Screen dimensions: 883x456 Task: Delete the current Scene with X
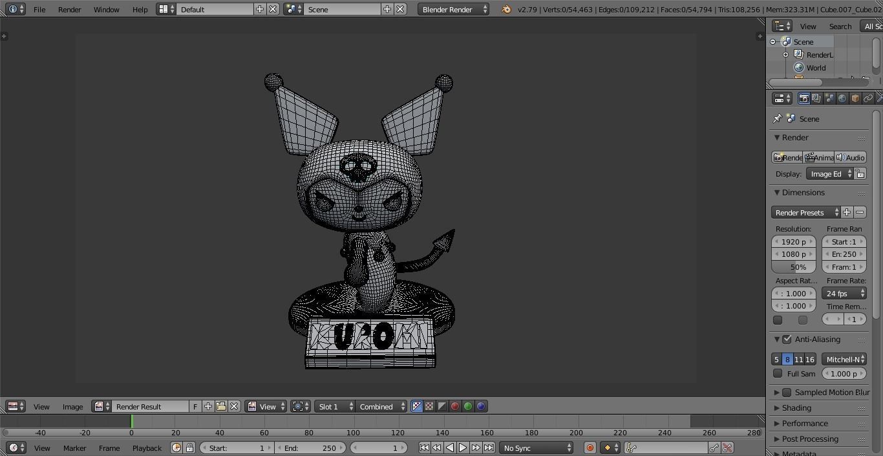pos(400,9)
